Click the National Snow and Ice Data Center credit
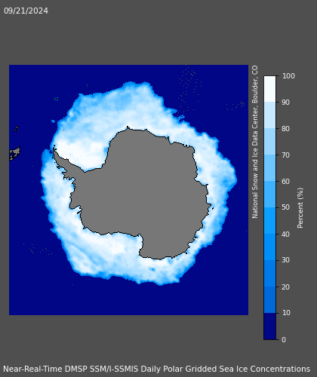This screenshot has height=377, width=317. [255, 142]
